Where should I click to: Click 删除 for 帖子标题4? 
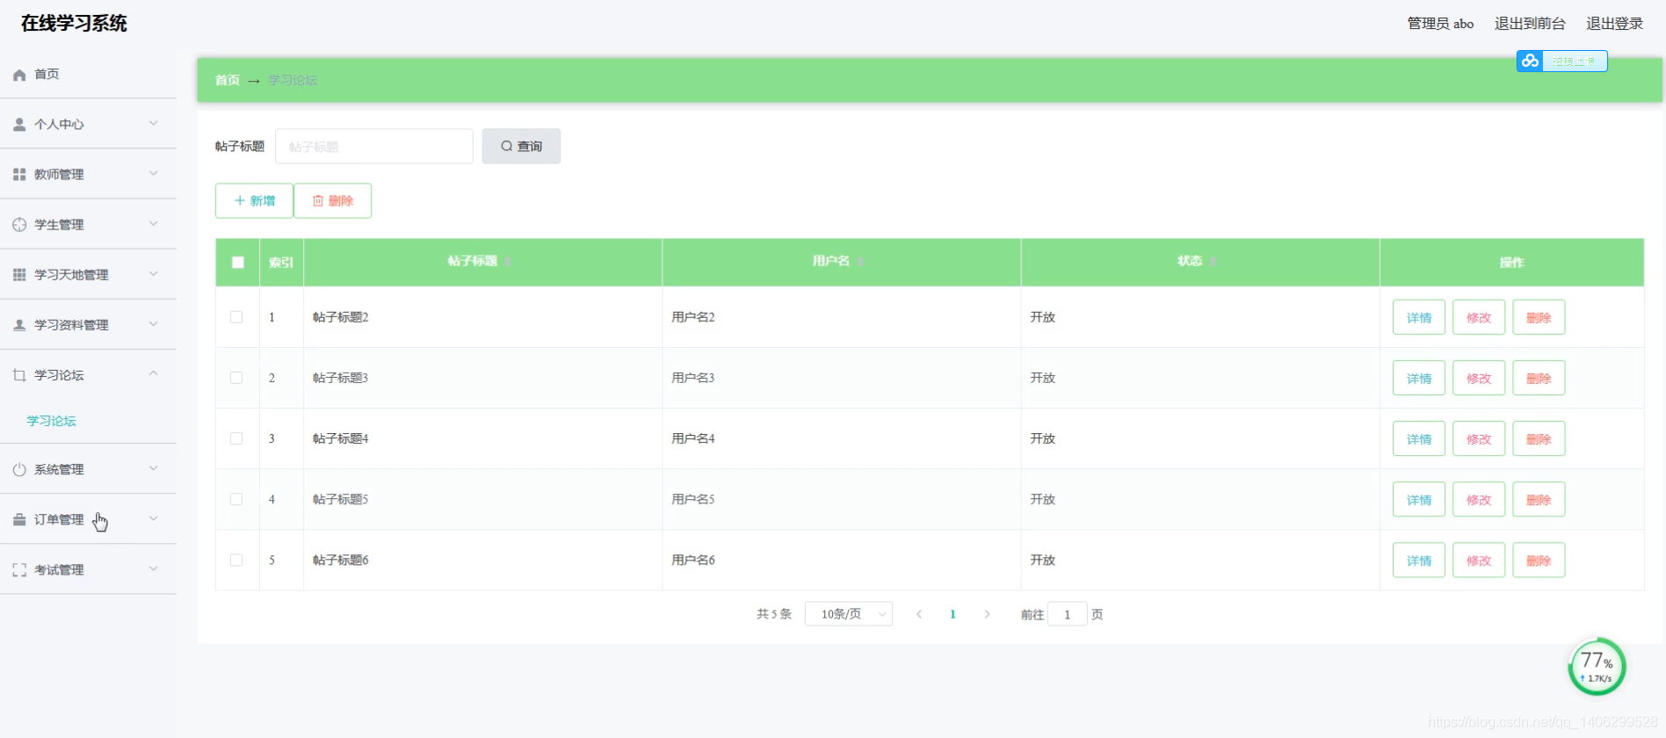[1539, 439]
